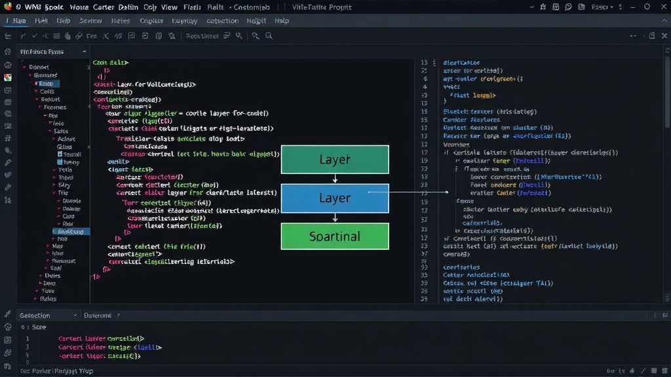
Task: Click the colorful app icon in left sidebar
Action: (8, 77)
